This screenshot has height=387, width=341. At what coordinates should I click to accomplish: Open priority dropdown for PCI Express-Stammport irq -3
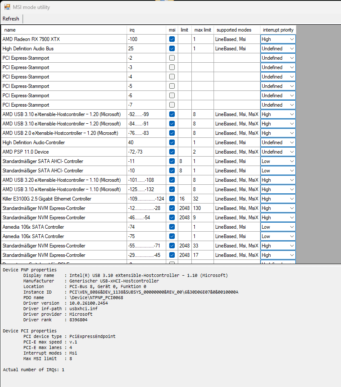click(278, 67)
